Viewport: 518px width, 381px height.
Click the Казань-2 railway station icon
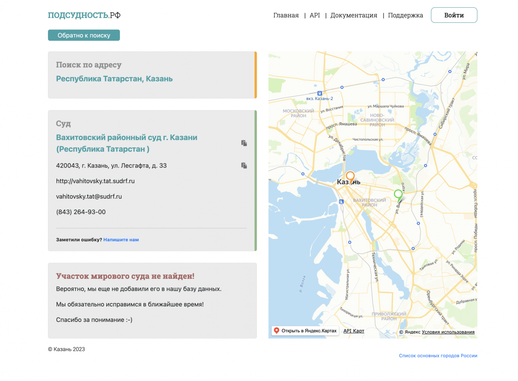(320, 93)
